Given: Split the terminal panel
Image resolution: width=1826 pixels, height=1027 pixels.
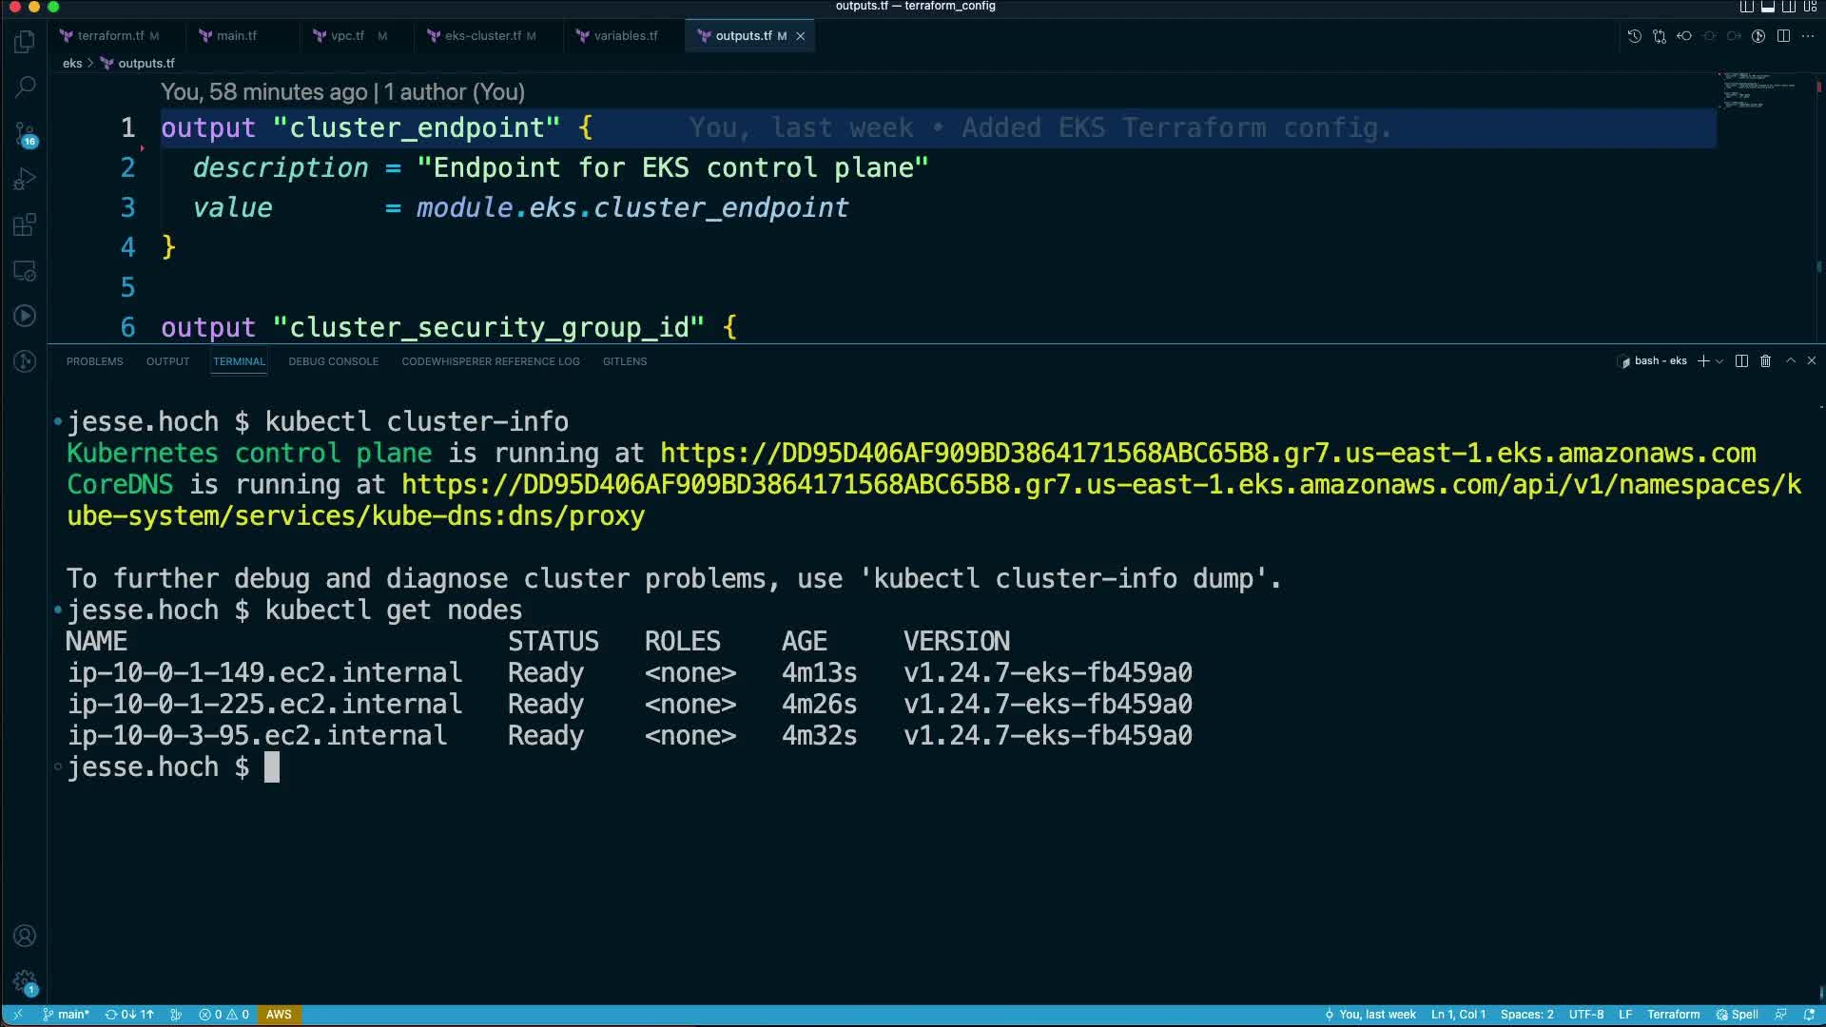Looking at the screenshot, I should (1741, 361).
